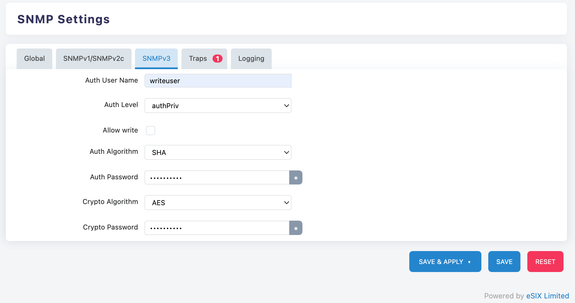Screen dimensions: 575x303
Task: Focus the Auth User Name field
Action: [x=218, y=81]
